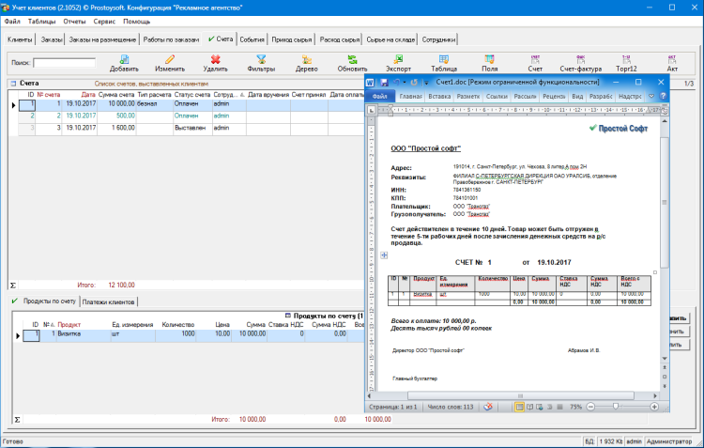This screenshot has height=448, width=704.
Task: Switch to the Сырье на складе tab
Action: click(x=391, y=39)
